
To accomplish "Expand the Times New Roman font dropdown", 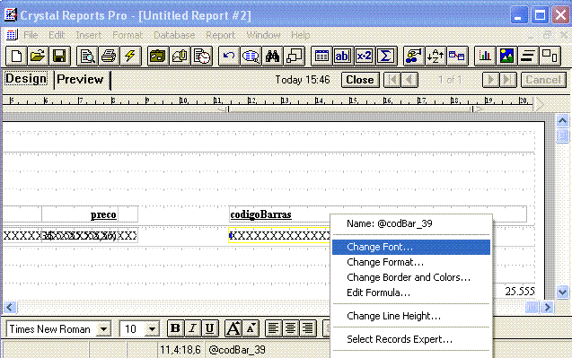I will [104, 329].
